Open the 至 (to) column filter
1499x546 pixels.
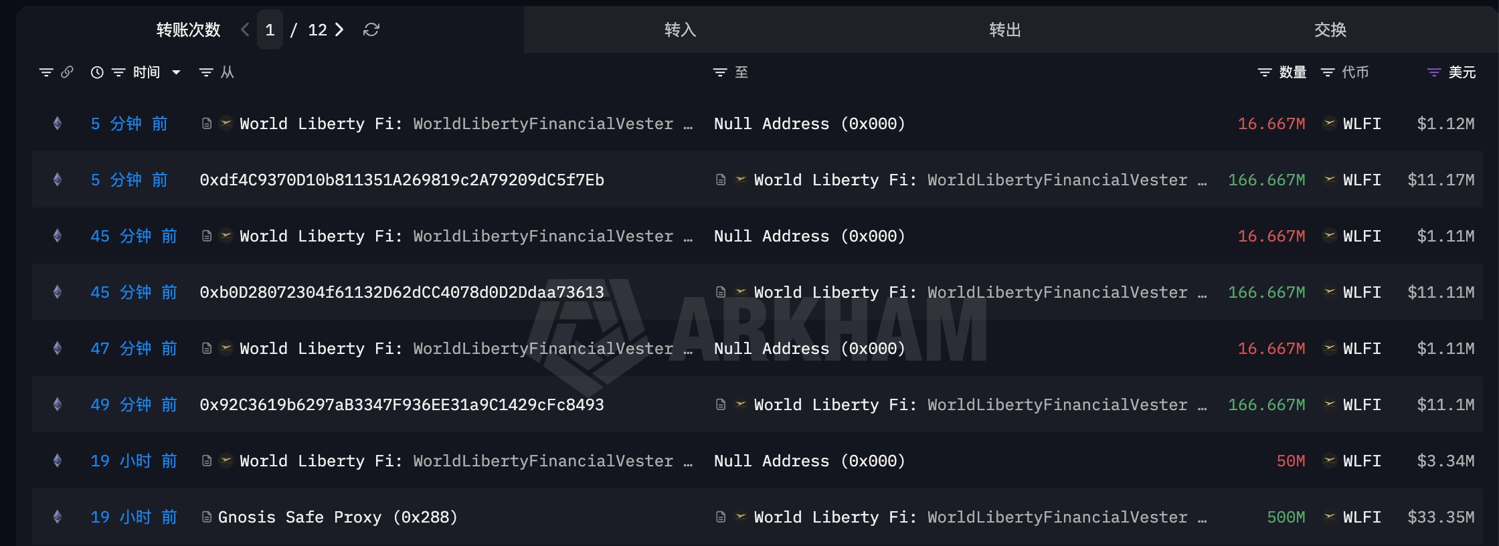(x=720, y=72)
